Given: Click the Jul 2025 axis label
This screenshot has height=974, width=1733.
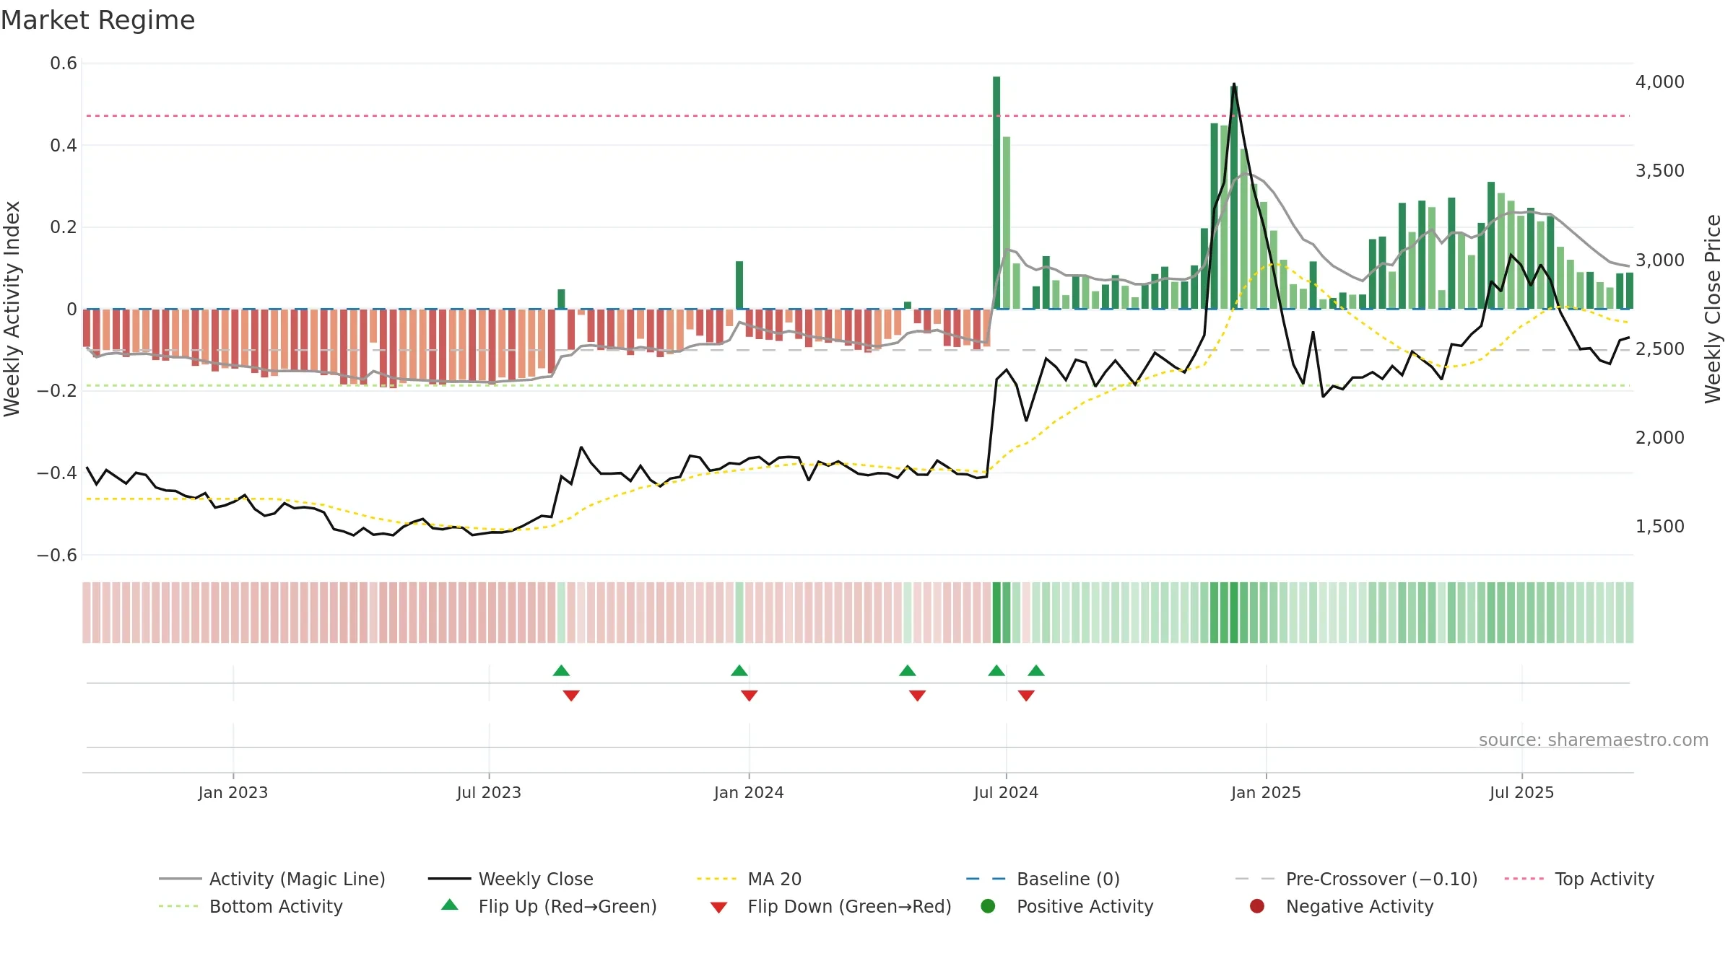Looking at the screenshot, I should 1521,792.
